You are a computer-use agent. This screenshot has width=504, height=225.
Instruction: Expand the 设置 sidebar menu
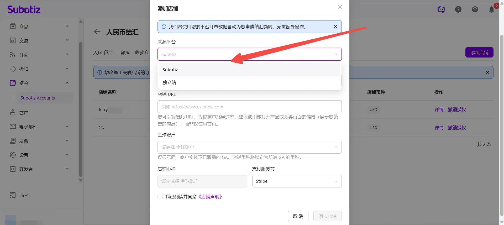(x=67, y=155)
